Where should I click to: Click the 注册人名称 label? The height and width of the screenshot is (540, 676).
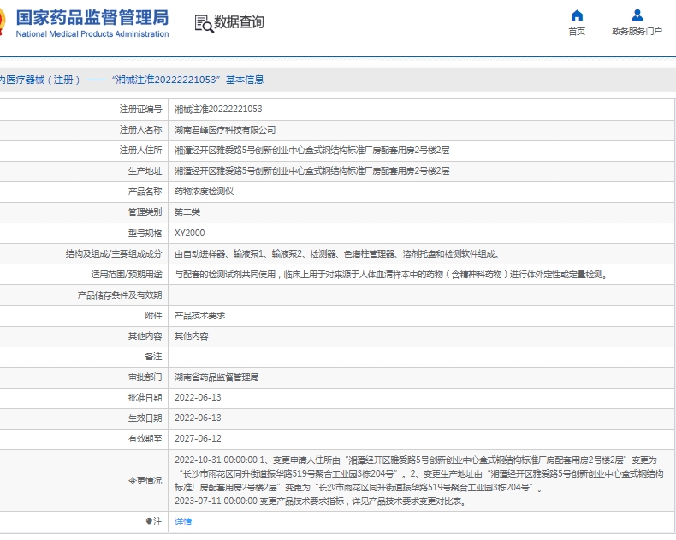click(x=140, y=130)
